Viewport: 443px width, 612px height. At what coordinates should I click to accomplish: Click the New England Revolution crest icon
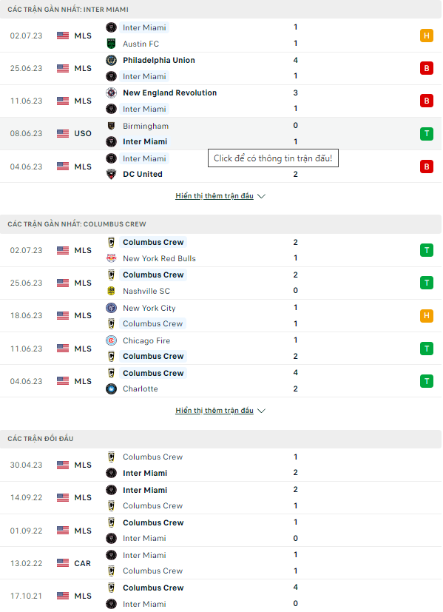pos(111,93)
